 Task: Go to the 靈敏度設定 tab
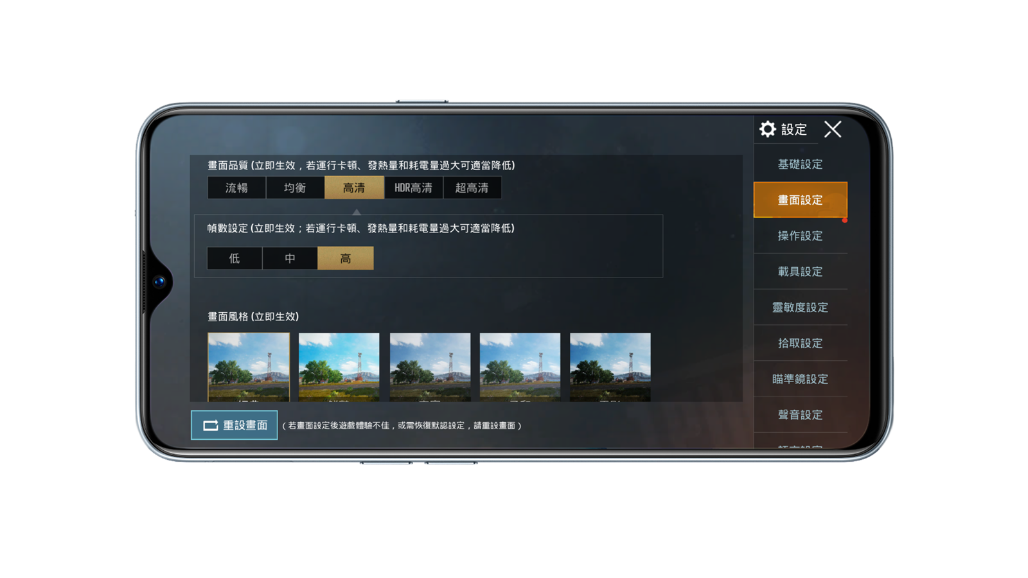pos(800,308)
